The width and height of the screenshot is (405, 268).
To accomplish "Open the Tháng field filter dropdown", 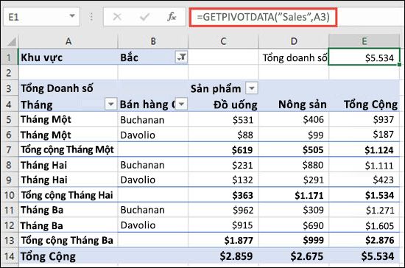I will 111,105.
